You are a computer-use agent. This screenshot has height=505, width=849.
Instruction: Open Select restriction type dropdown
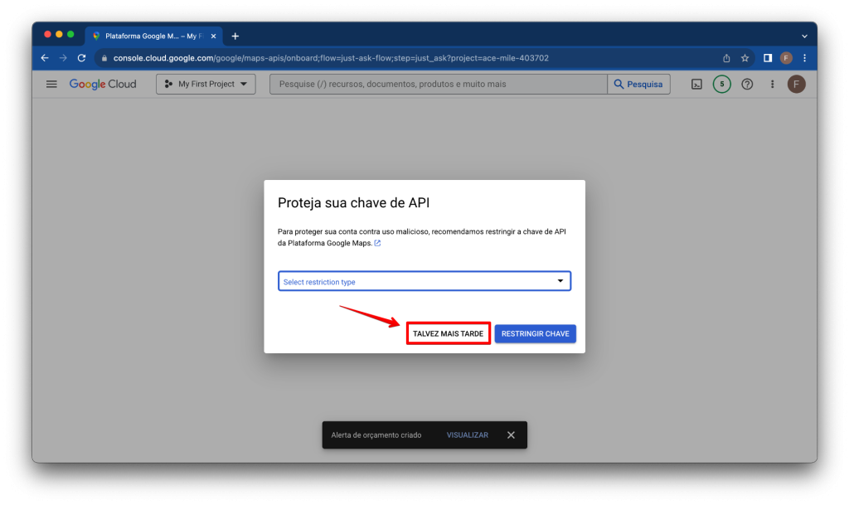[x=424, y=281]
